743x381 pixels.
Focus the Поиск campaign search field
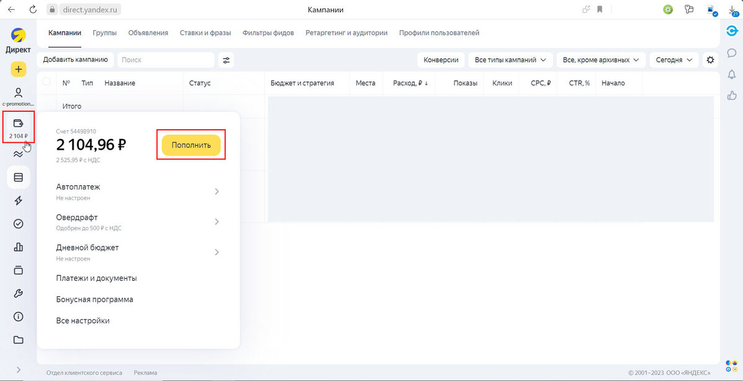tap(166, 60)
